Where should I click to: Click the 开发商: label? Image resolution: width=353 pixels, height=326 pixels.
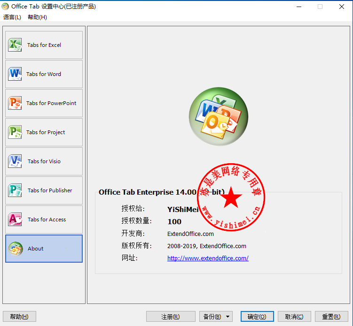(133, 233)
